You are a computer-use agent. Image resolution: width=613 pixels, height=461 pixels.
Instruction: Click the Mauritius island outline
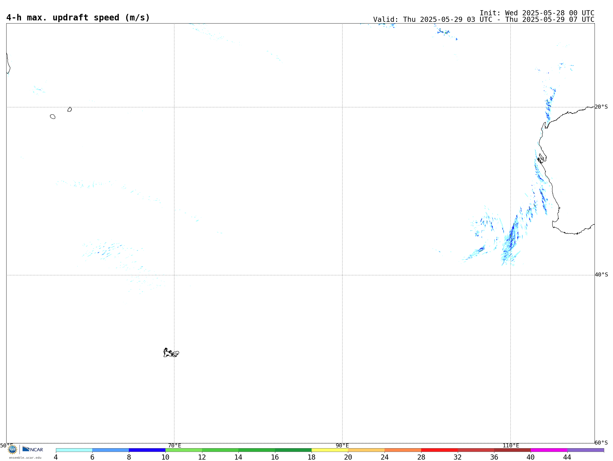click(x=70, y=109)
